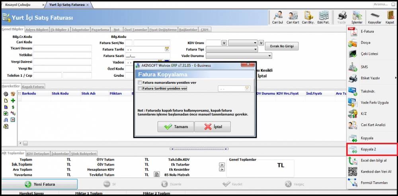Image resolution: width=398 pixels, height=196 pixels.
Task: Click KDV Hrc.Fiyat column header
Action: coord(290,93)
